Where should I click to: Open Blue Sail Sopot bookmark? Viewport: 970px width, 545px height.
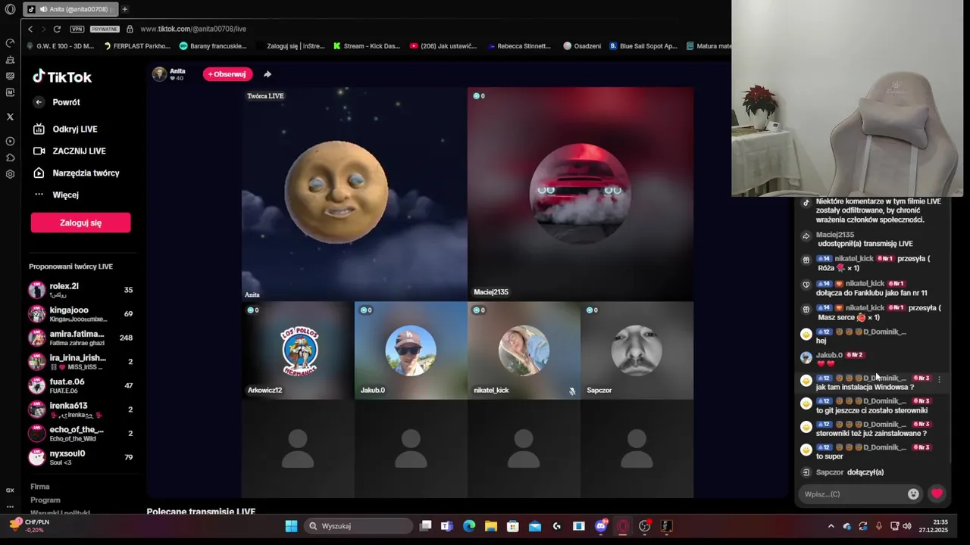[643, 46]
